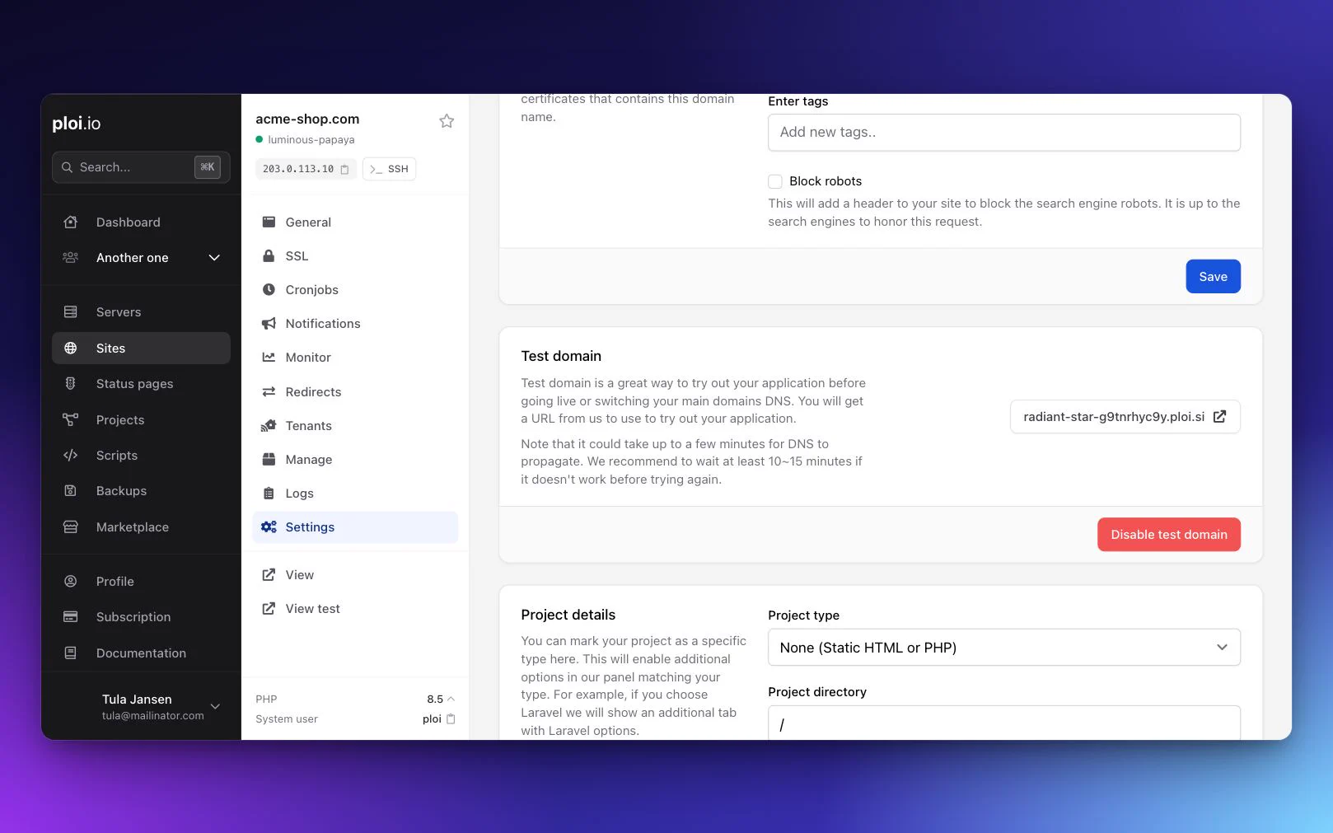Copy the system user ploi clipboard icon
The image size is (1333, 833).
451,719
